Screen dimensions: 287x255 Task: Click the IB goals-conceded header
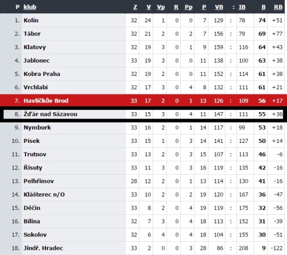tap(242, 7)
